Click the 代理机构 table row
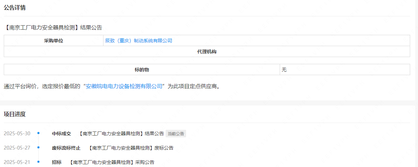This screenshot has height=167, width=418. point(207,52)
